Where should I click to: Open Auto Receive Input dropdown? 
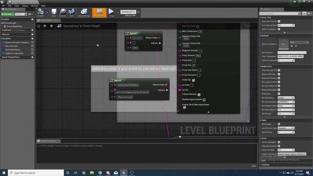tap(286, 128)
